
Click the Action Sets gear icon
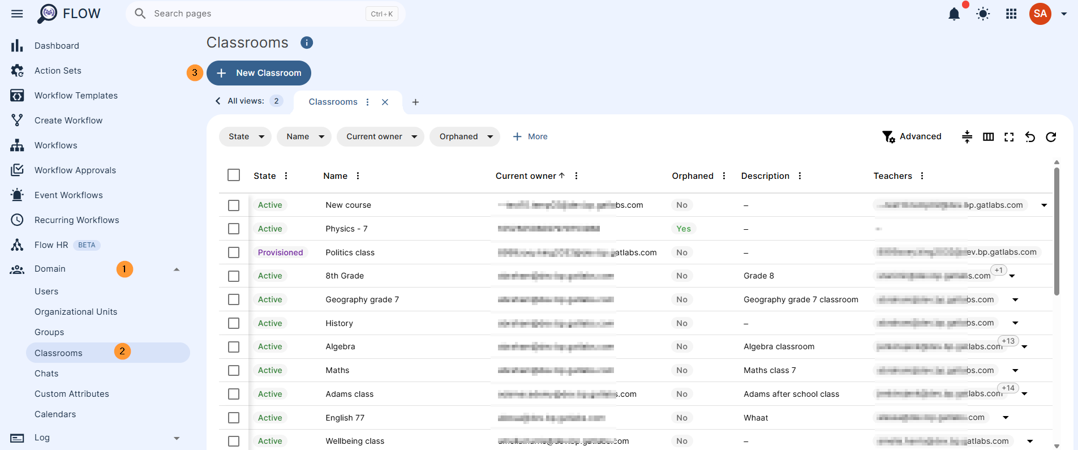click(17, 71)
